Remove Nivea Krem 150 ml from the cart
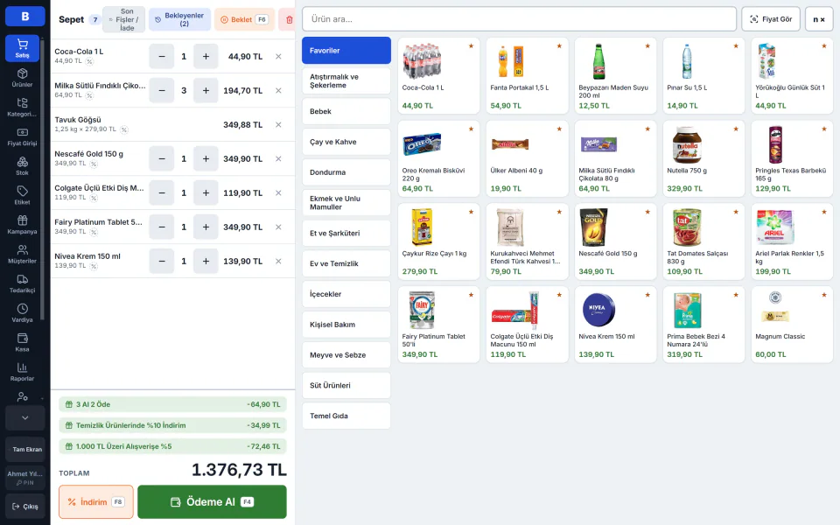The height and width of the screenshot is (525, 840). pos(278,262)
